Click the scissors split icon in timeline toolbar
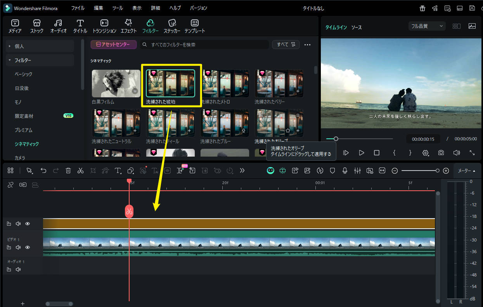 tap(80, 171)
